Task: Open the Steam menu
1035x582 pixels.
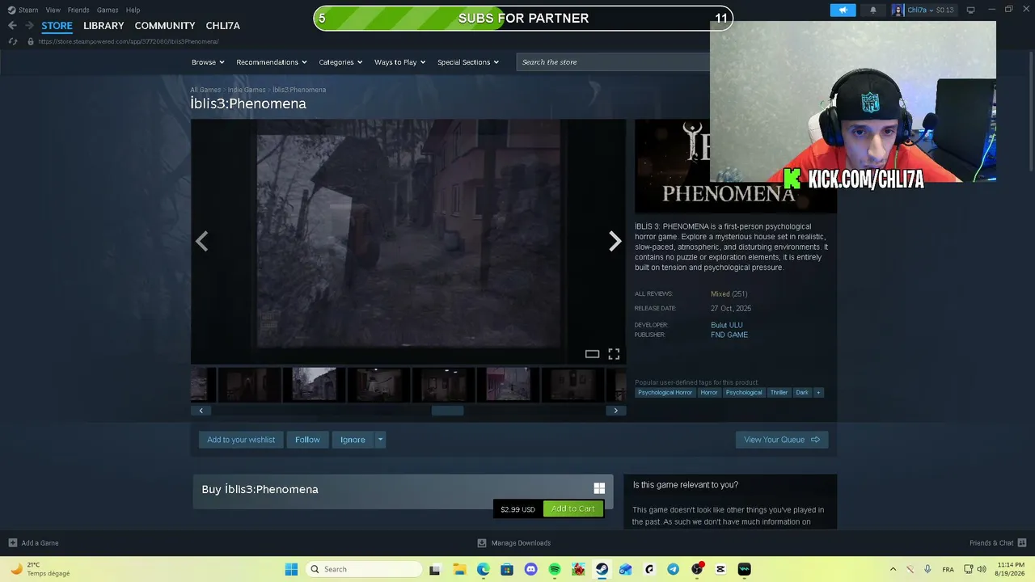Action: [28, 10]
